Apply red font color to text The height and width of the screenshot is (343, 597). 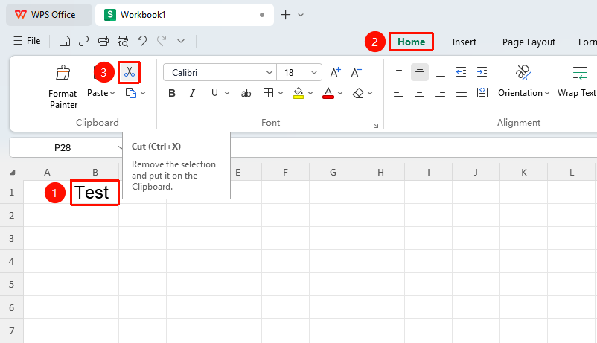coord(328,93)
